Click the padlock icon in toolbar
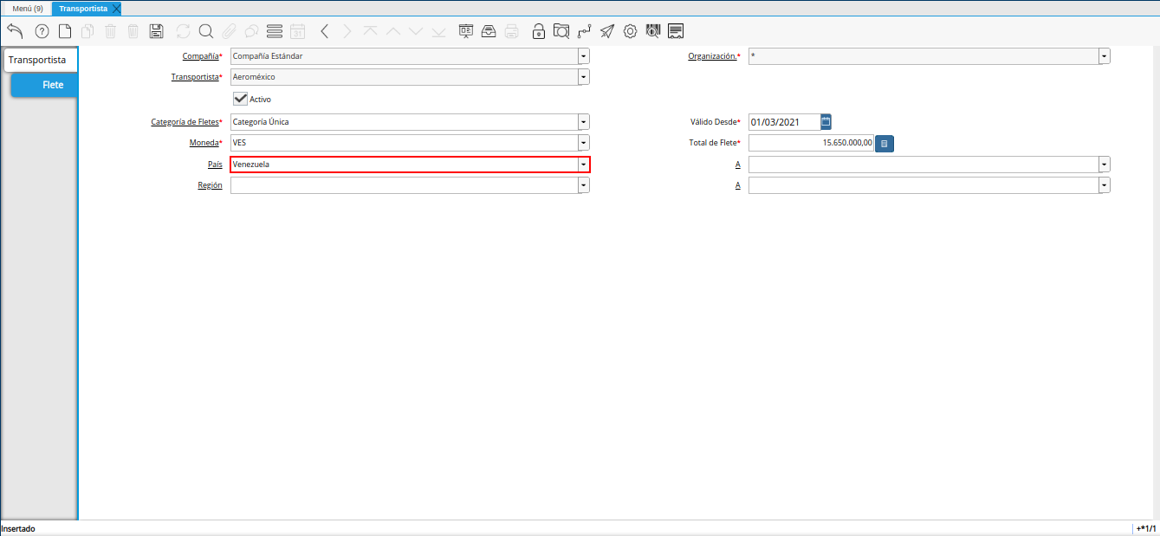Image resolution: width=1160 pixels, height=536 pixels. 538,31
